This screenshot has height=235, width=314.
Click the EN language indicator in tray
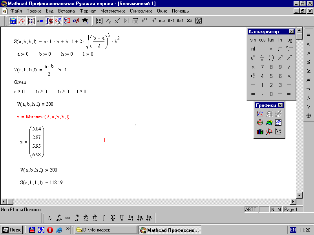click(293, 230)
